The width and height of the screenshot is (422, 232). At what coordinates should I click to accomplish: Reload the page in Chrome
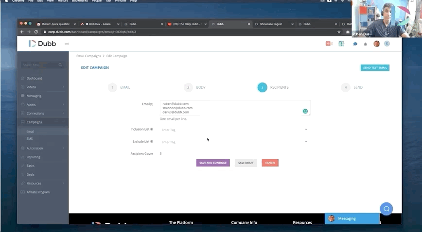[36, 32]
